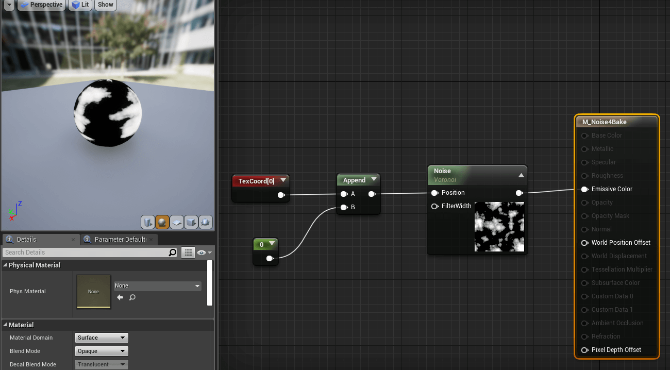The height and width of the screenshot is (370, 670).
Task: Click the preview sphere in the viewport
Action: pyautogui.click(x=108, y=113)
